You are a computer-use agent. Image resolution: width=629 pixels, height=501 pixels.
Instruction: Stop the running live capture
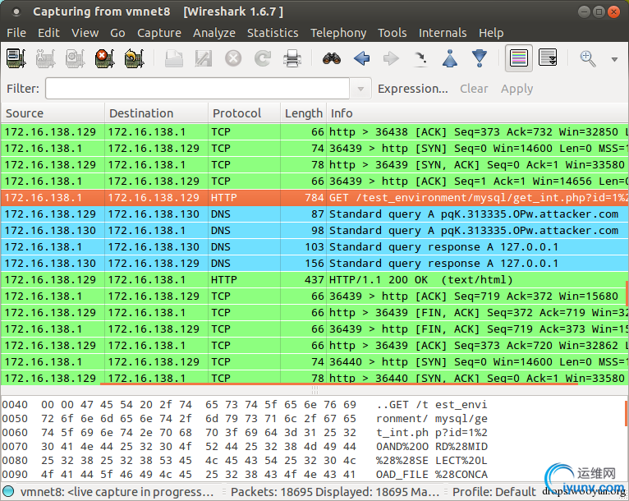click(105, 58)
